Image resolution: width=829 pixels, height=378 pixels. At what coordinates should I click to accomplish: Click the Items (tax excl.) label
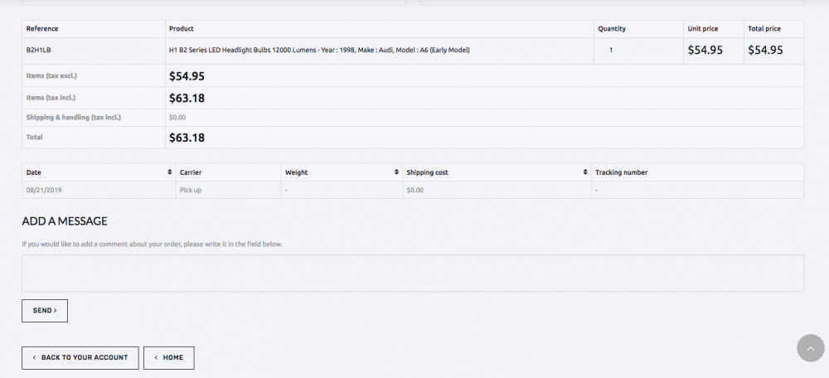tap(51, 75)
